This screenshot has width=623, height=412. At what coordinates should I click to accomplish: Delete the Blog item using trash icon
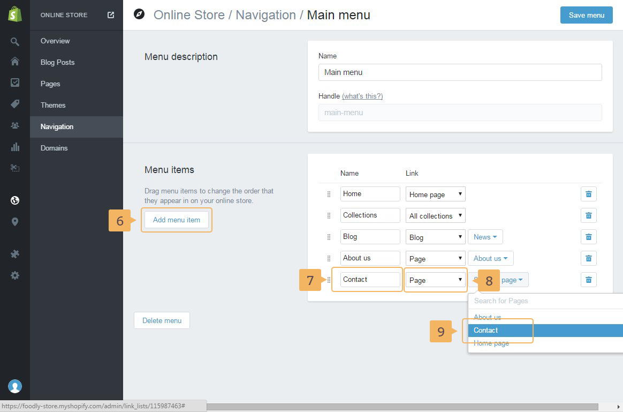(588, 237)
